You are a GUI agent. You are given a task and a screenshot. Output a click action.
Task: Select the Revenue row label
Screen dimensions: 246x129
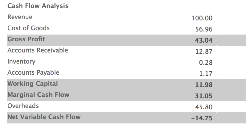[20, 17]
